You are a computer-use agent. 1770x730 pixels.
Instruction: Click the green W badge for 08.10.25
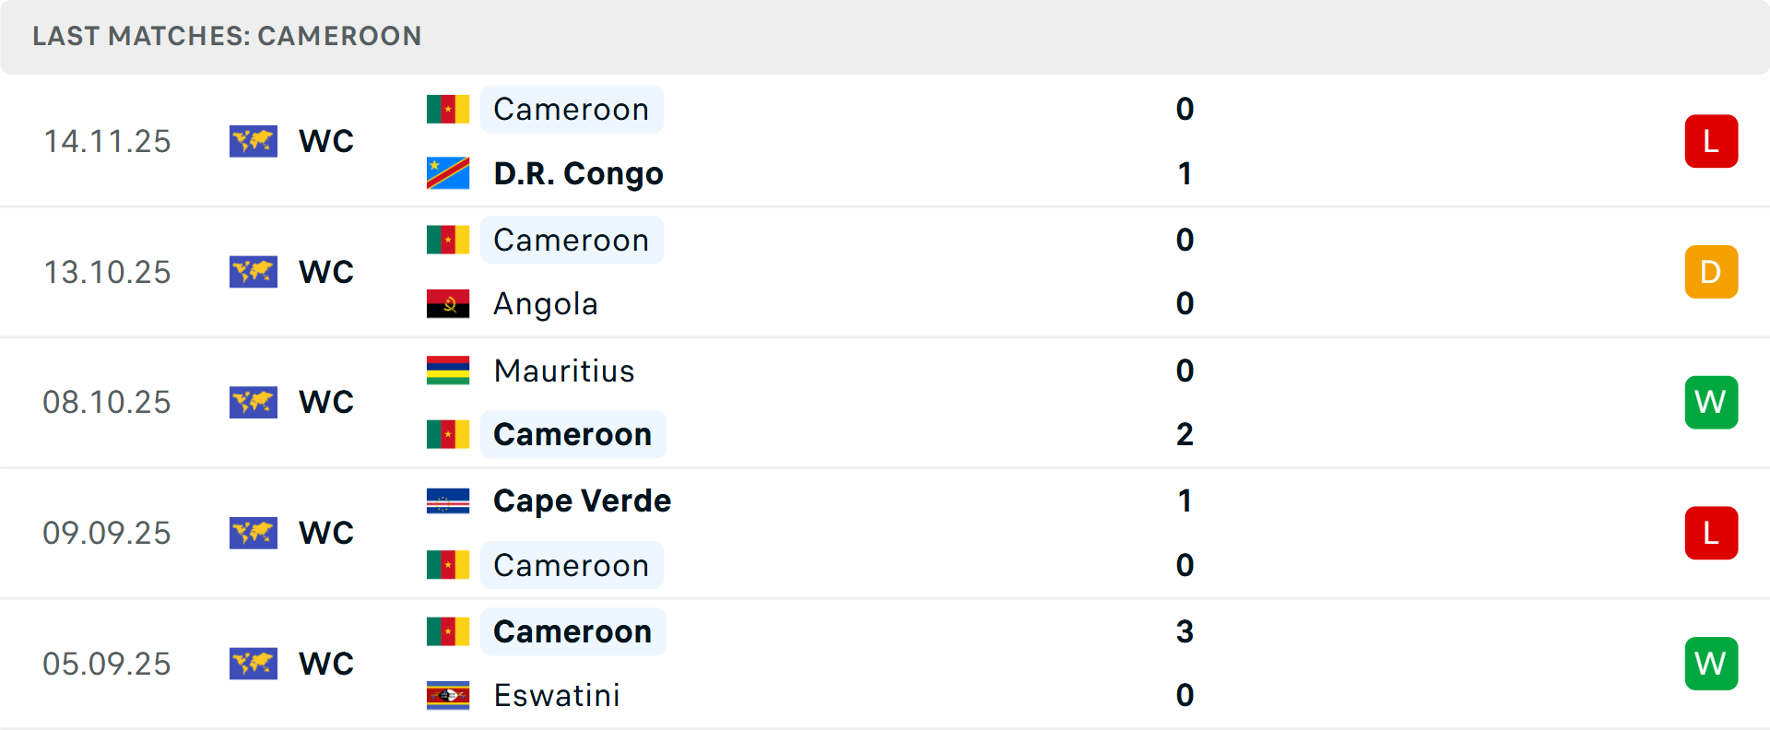tap(1711, 402)
